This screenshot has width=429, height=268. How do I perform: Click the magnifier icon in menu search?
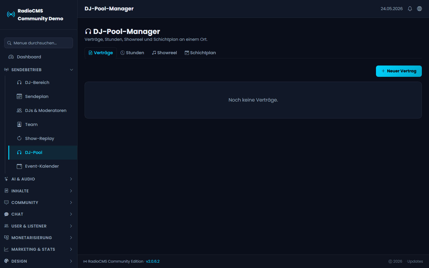click(9, 43)
